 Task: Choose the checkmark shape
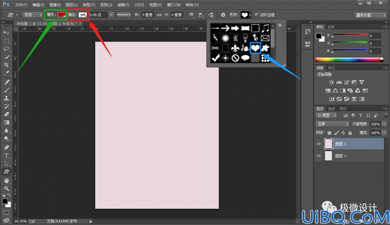tap(215, 58)
